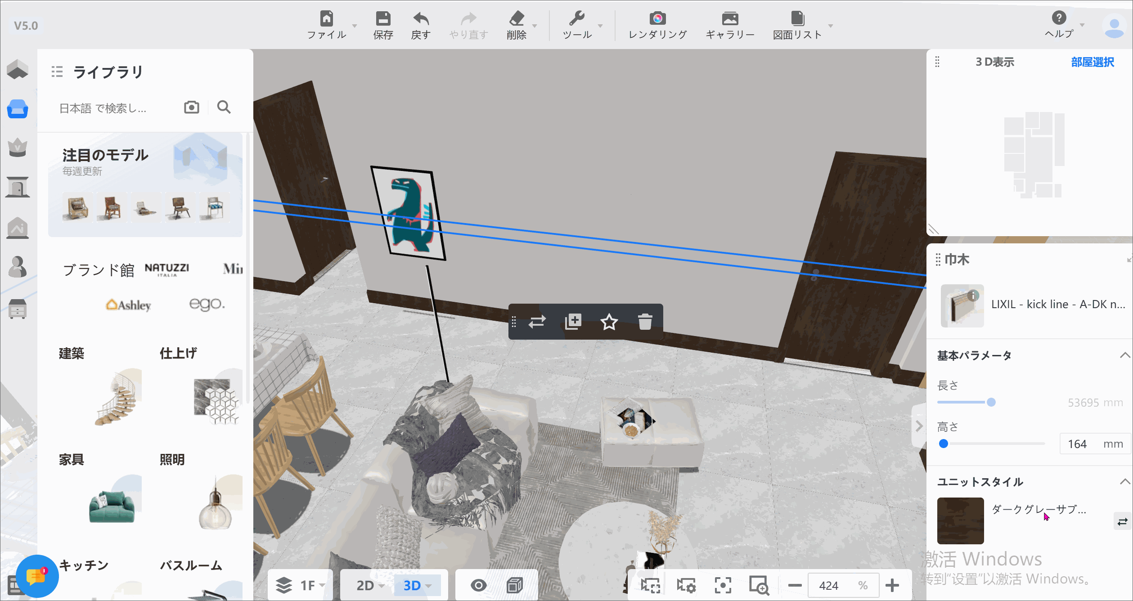The image size is (1133, 601).
Task: Replace the selected baseboard via swap icon
Action: [537, 322]
